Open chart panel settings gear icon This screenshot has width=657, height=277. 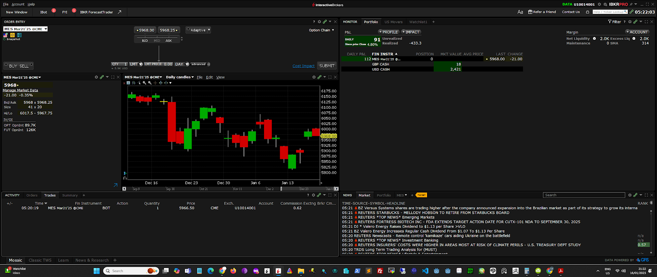coord(314,77)
